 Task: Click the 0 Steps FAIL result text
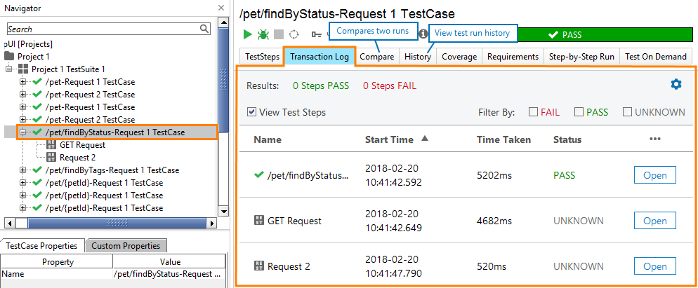[x=390, y=85]
